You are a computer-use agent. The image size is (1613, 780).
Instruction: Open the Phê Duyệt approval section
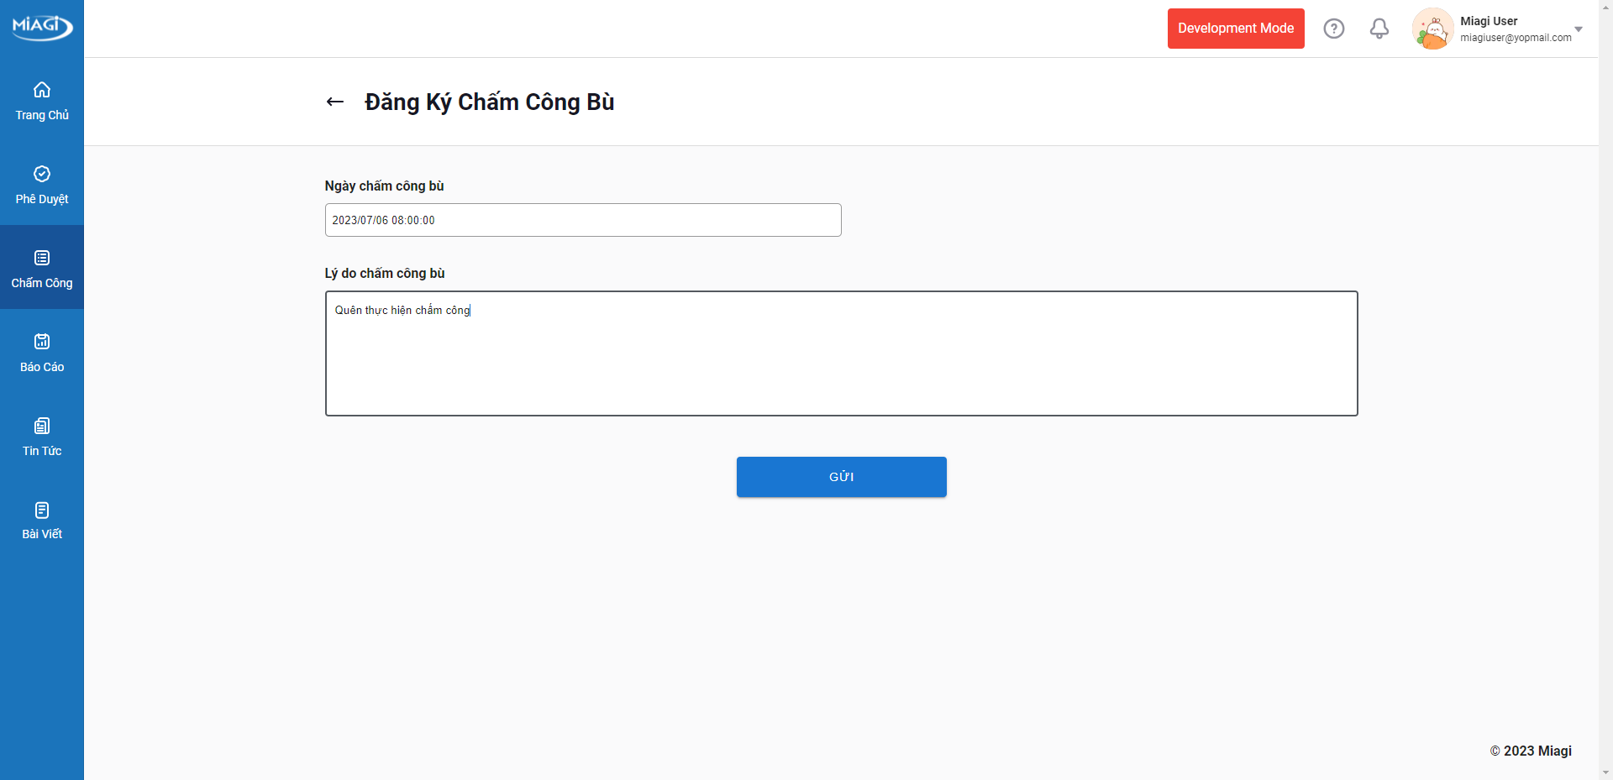[42, 185]
